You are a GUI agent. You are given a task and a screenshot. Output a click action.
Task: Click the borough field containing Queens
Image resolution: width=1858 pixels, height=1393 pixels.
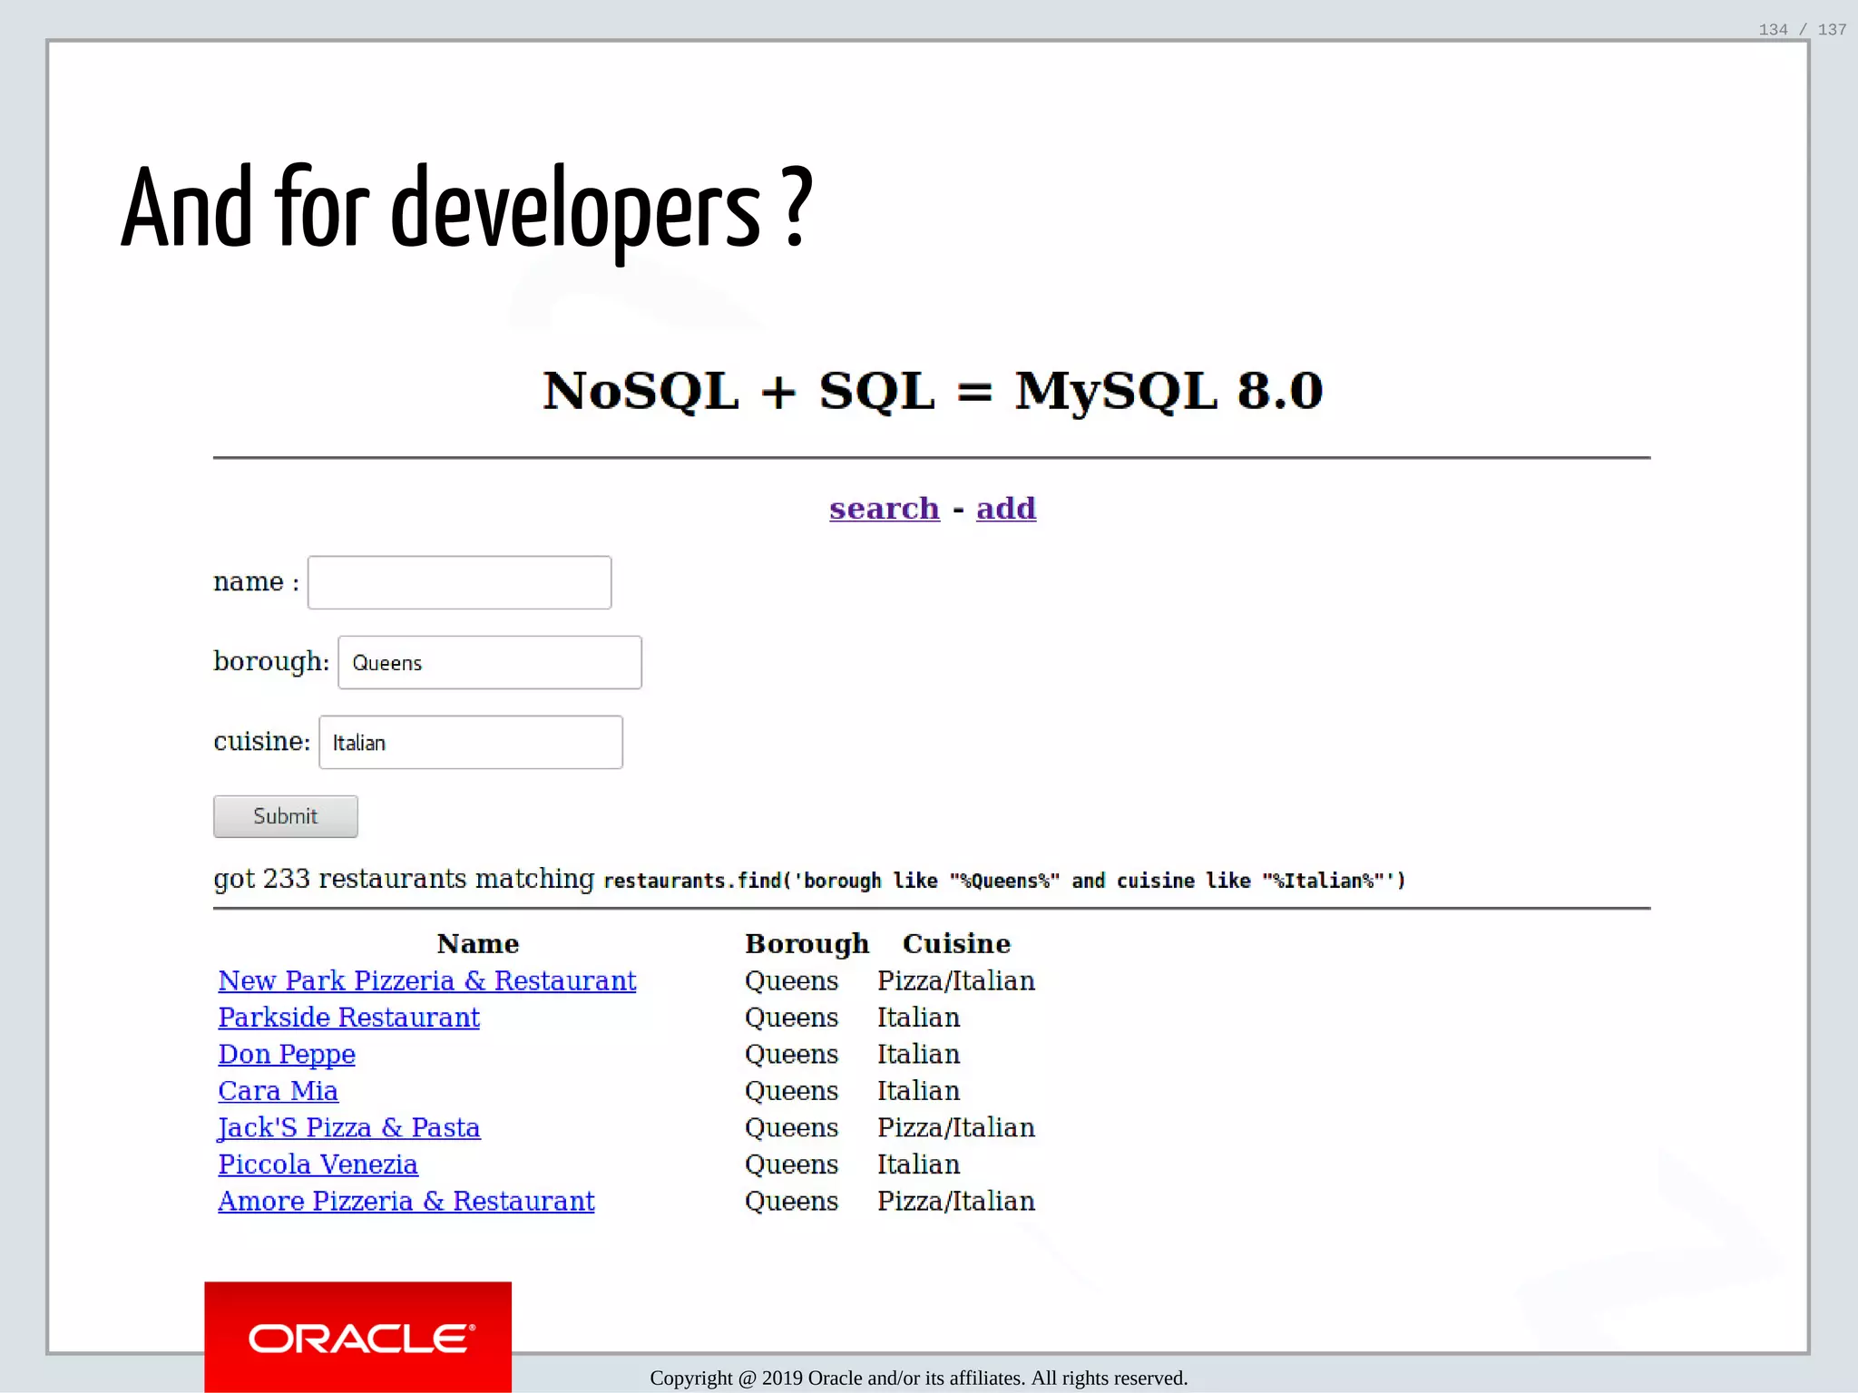pos(490,662)
